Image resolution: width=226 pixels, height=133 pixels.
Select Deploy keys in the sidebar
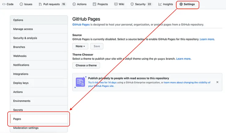pos(39,83)
